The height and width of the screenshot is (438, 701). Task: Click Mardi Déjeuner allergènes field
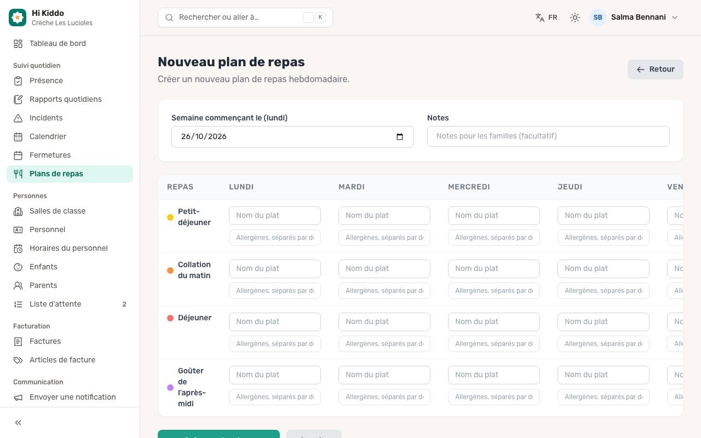click(384, 344)
